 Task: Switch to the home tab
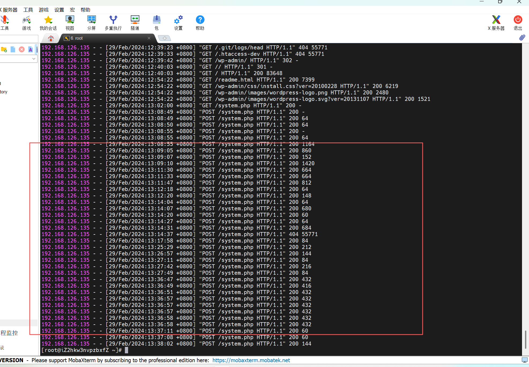pos(51,38)
